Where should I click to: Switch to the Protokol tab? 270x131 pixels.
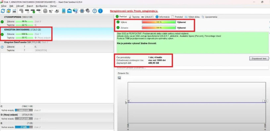[x=177, y=17]
